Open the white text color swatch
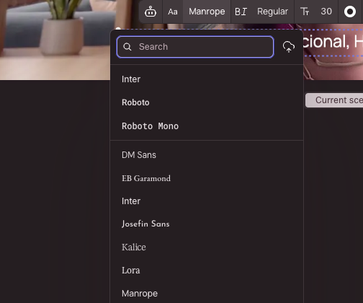363x303 pixels. [x=350, y=12]
